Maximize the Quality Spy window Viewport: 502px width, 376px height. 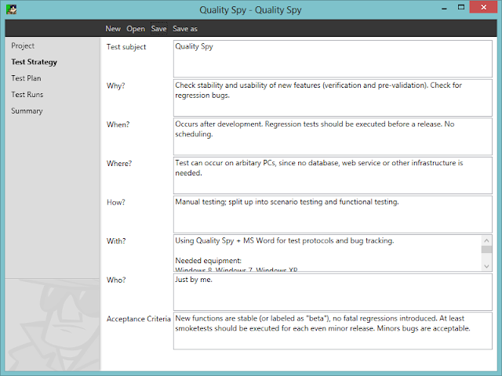pyautogui.click(x=461, y=7)
